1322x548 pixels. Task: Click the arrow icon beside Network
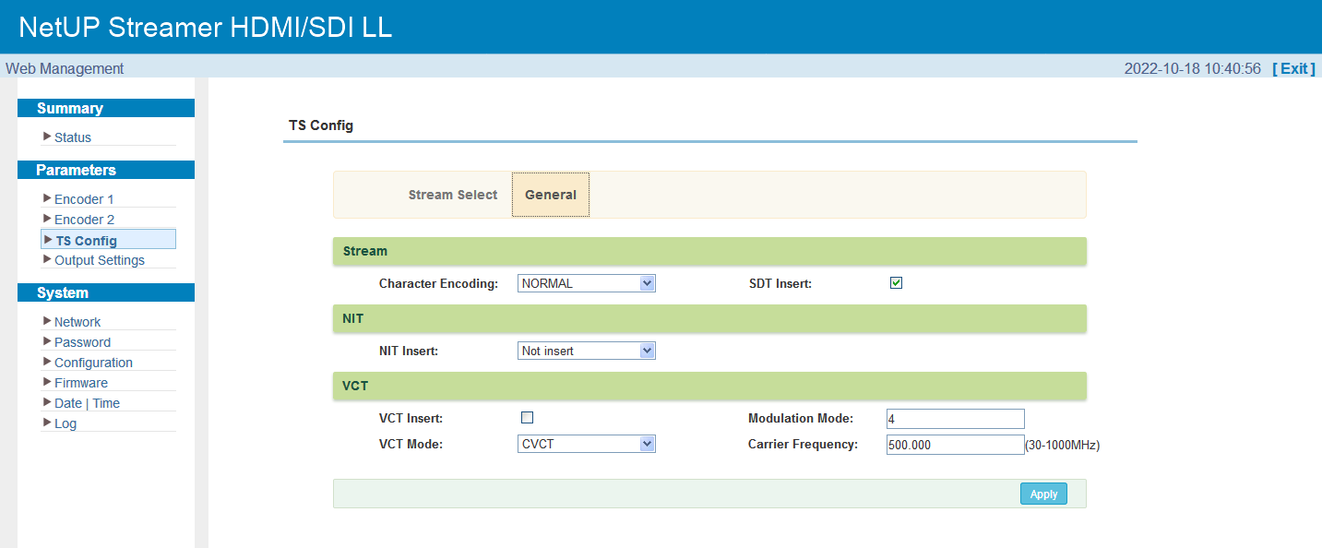pos(47,321)
